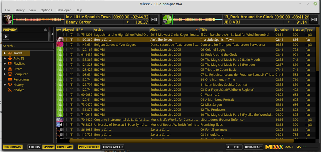Play or pause deck 1
The width and height of the screenshot is (321, 152).
[154, 19]
